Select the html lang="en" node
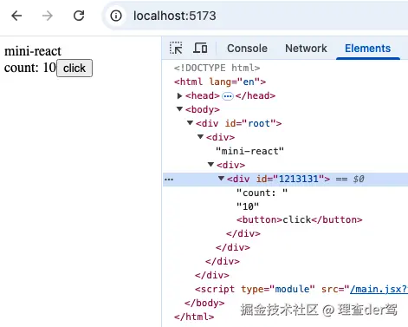408x327 pixels. 220,82
